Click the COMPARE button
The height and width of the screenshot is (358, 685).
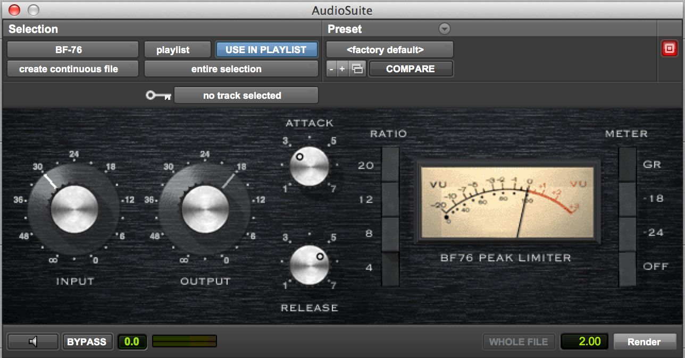(x=411, y=69)
